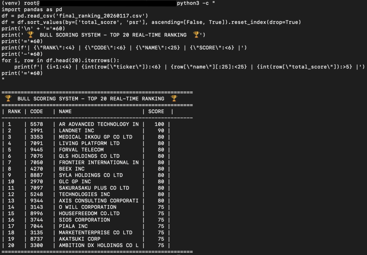Click the NAME column header in the table
This screenshot has height=255, width=367.
[x=65, y=111]
